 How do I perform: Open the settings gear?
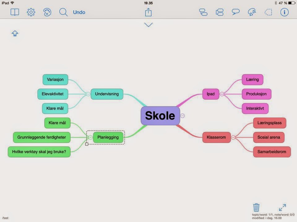(x=31, y=12)
